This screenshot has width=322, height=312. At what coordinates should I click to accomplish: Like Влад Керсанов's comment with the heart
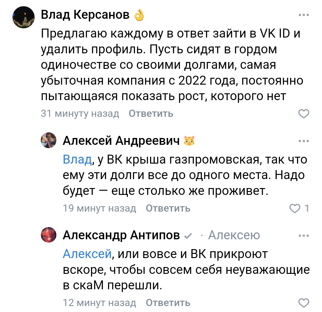coord(304,114)
